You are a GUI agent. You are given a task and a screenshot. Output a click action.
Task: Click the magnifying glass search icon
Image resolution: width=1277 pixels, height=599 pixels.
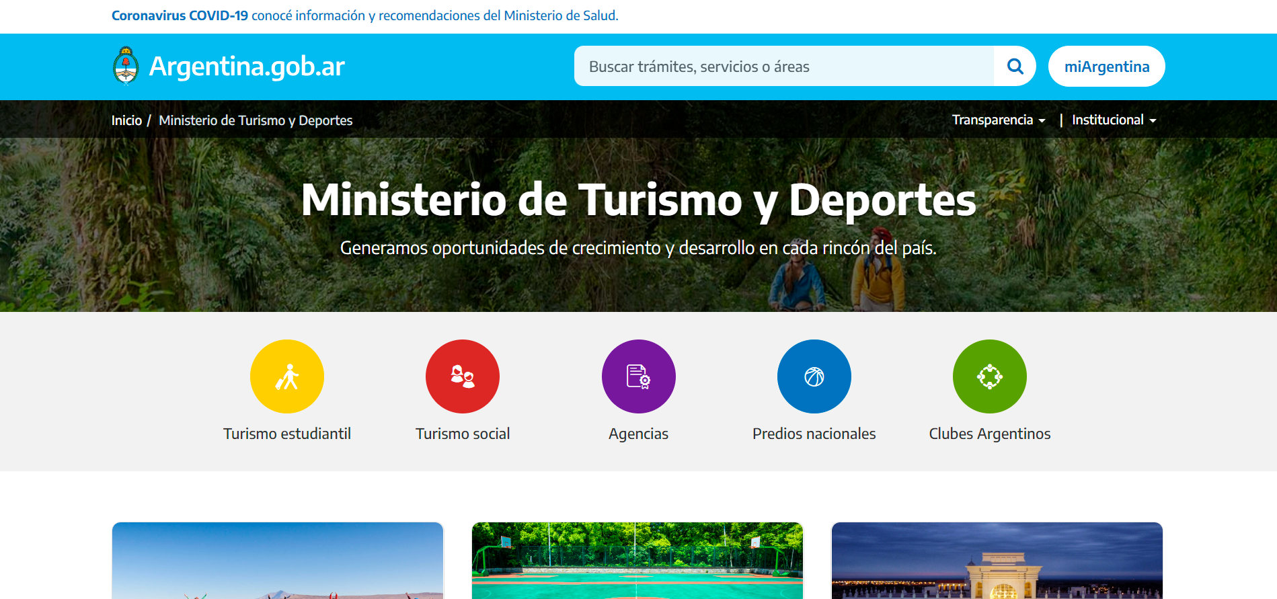tap(1015, 66)
